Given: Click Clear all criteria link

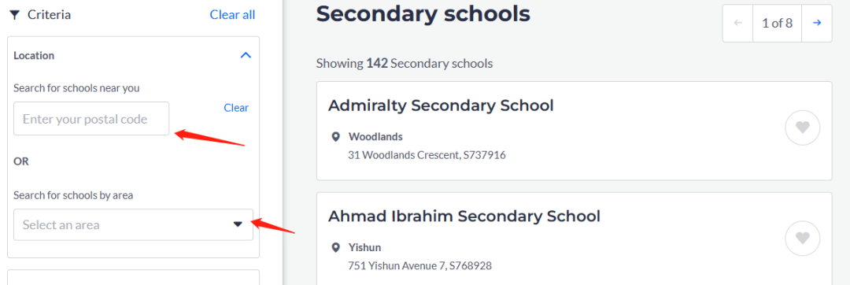Looking at the screenshot, I should click(232, 15).
